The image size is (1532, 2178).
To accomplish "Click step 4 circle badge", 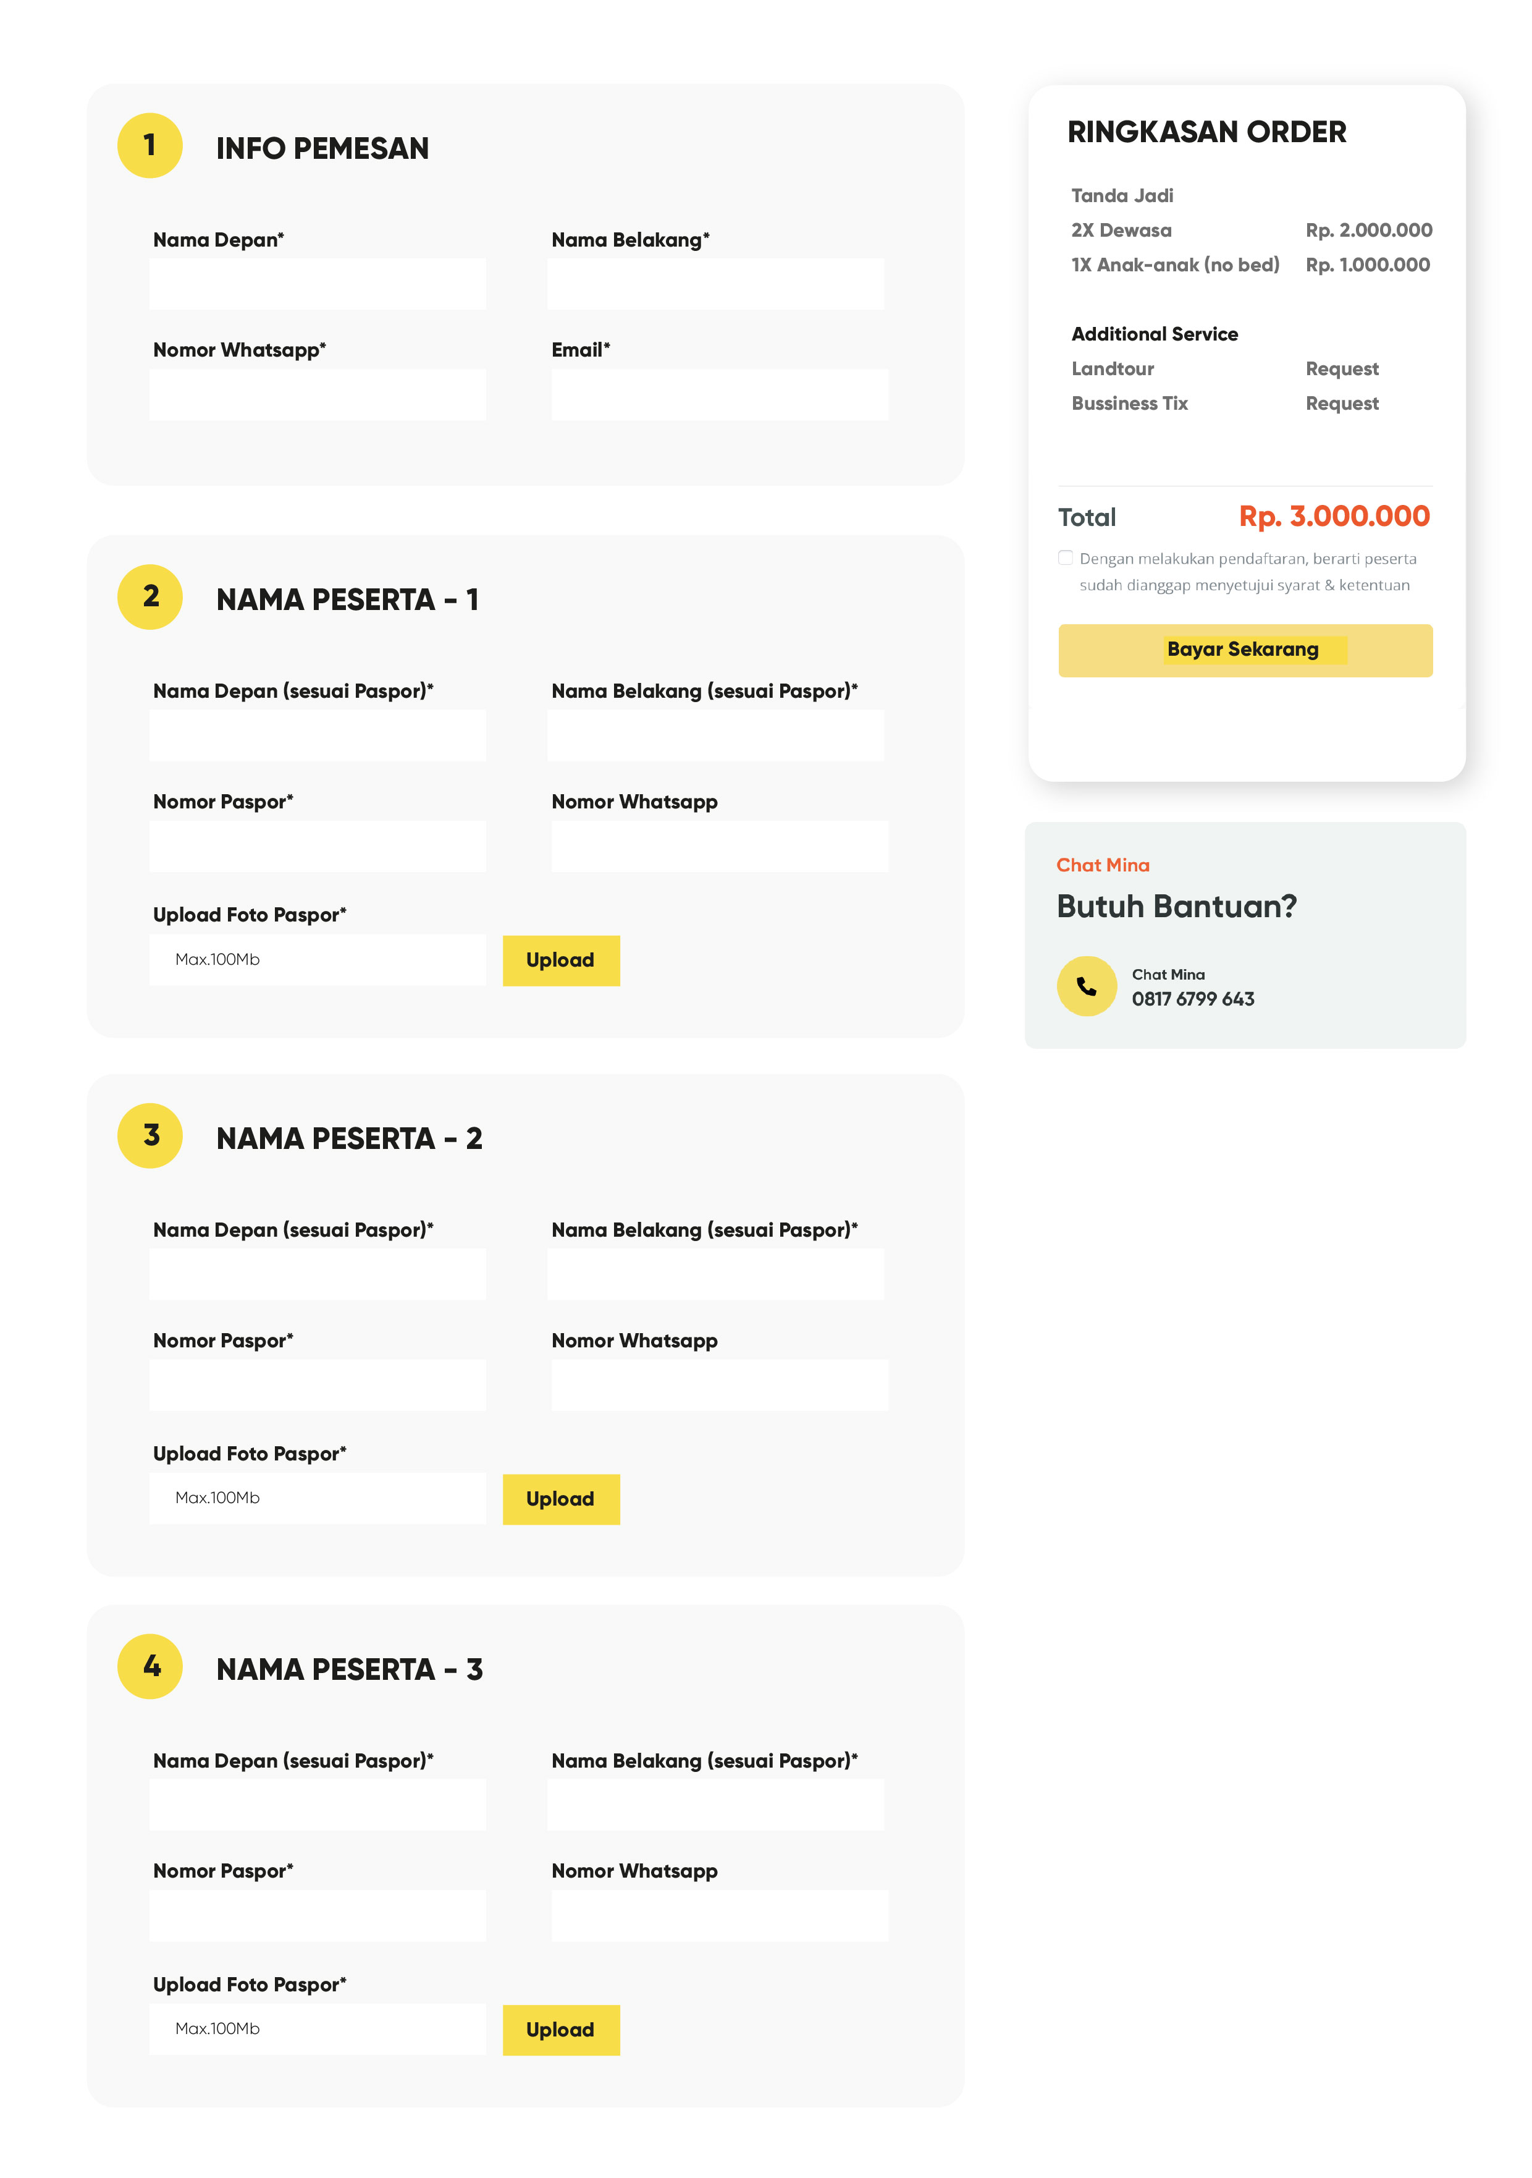I will click(x=149, y=1667).
